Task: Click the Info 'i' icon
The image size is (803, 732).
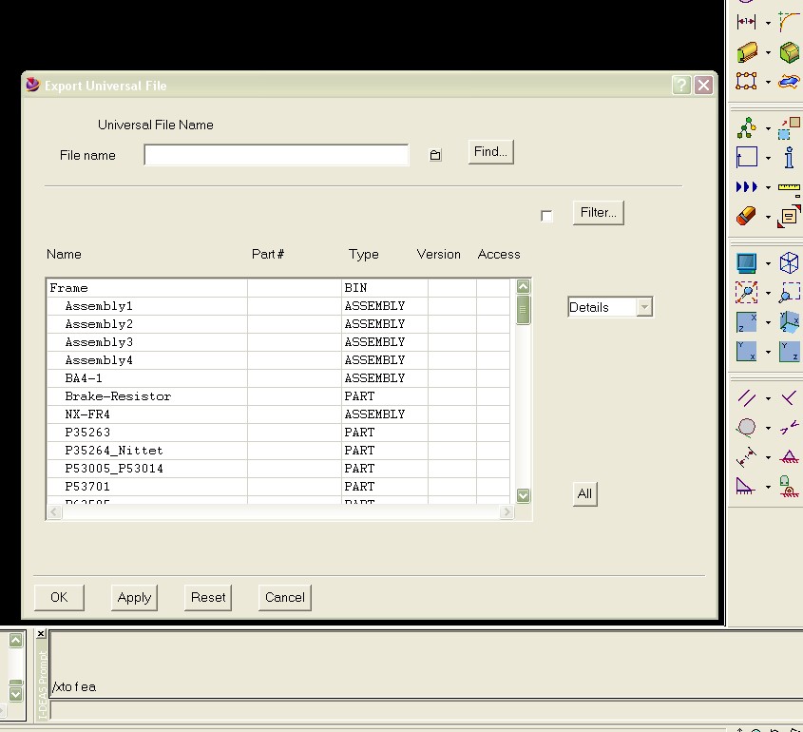Action: pyautogui.click(x=789, y=157)
